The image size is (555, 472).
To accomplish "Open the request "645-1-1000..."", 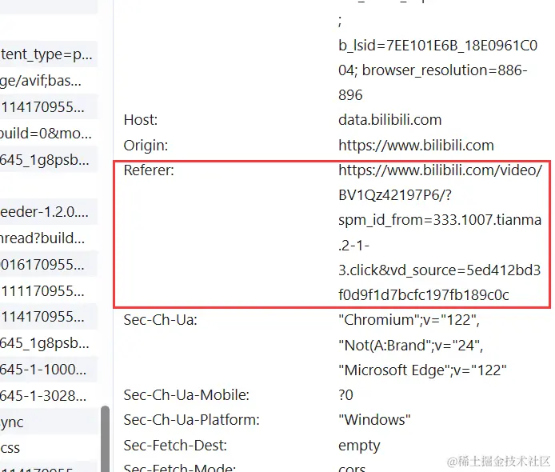I will click(49, 370).
